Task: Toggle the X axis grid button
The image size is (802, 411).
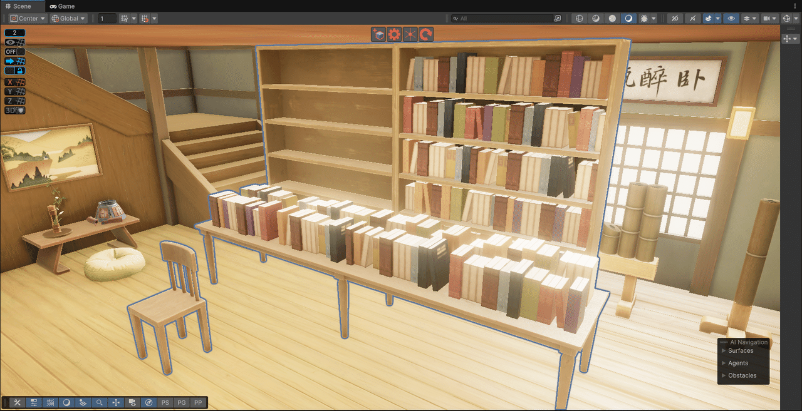Action: click(x=15, y=82)
